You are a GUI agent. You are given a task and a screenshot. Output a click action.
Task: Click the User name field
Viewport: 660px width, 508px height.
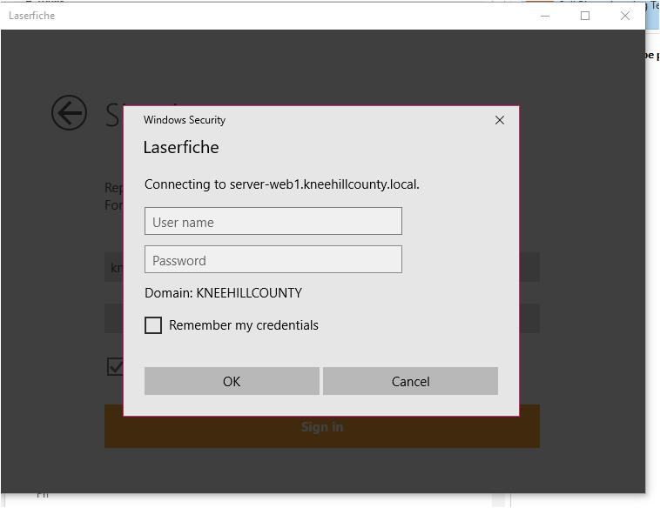click(273, 221)
